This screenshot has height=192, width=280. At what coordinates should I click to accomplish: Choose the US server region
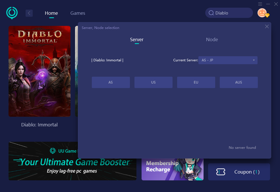[x=154, y=82]
